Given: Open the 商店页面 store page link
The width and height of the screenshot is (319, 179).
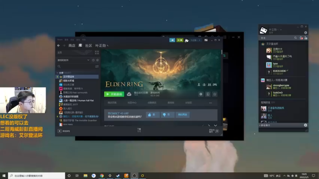Looking at the screenshot, I should [x=112, y=103].
